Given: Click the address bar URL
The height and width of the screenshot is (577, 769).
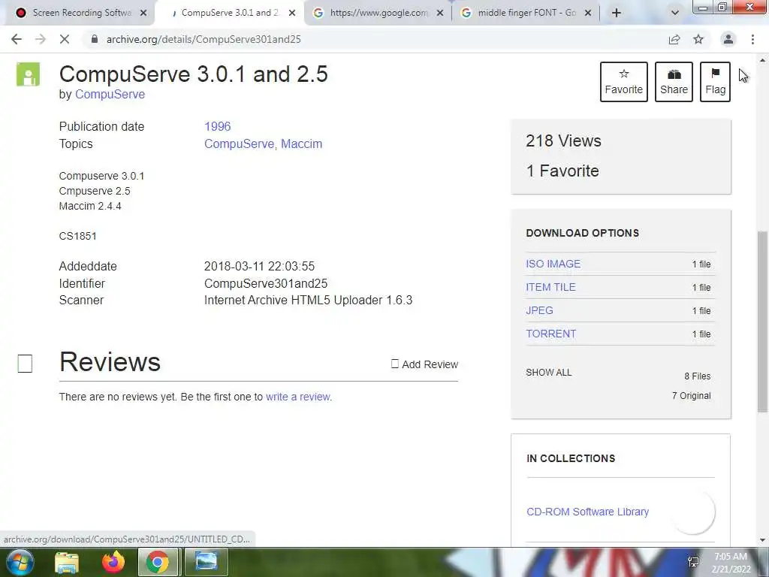Looking at the screenshot, I should point(204,39).
